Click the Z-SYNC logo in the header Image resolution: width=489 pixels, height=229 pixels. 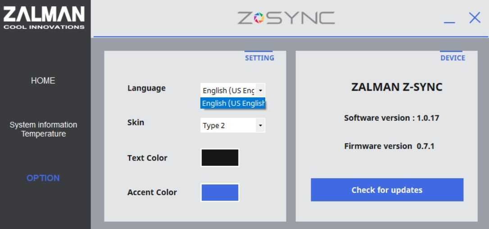[286, 18]
